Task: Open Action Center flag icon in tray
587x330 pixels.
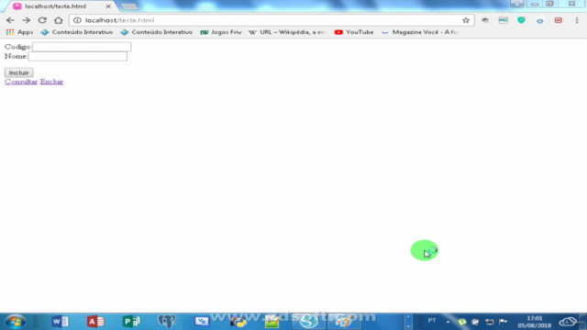Action: pos(503,322)
